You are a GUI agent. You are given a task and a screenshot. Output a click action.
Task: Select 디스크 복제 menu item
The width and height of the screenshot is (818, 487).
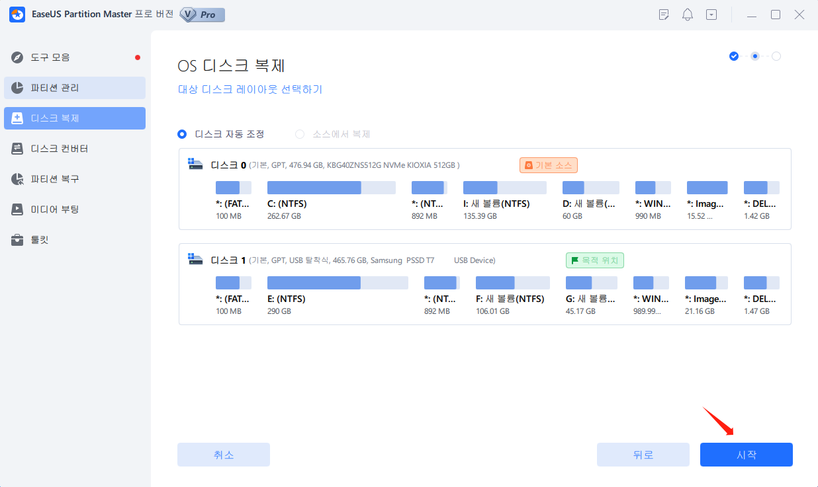point(75,118)
